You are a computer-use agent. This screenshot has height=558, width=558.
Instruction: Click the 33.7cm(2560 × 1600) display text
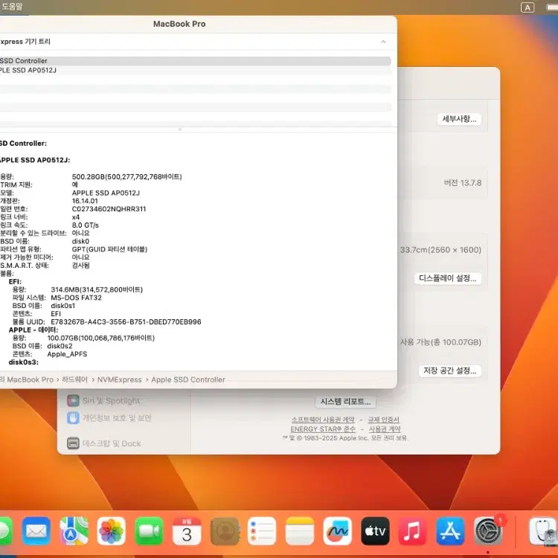[x=440, y=250]
